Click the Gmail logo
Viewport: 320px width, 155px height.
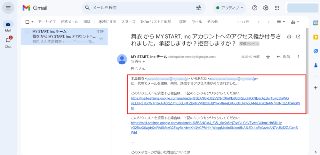[x=35, y=8]
